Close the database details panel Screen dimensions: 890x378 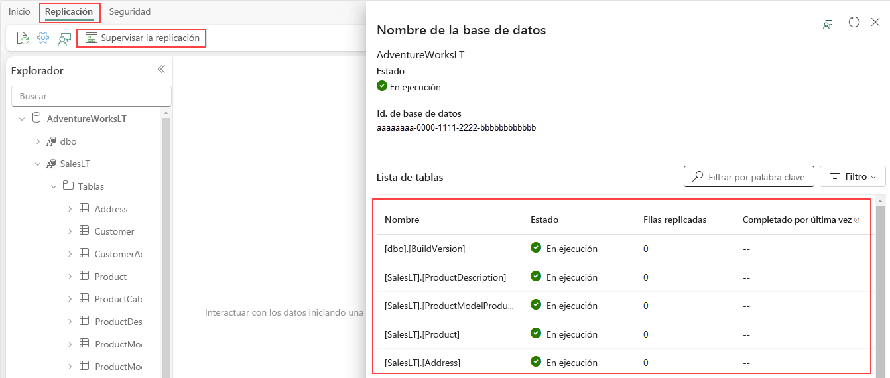(x=875, y=23)
